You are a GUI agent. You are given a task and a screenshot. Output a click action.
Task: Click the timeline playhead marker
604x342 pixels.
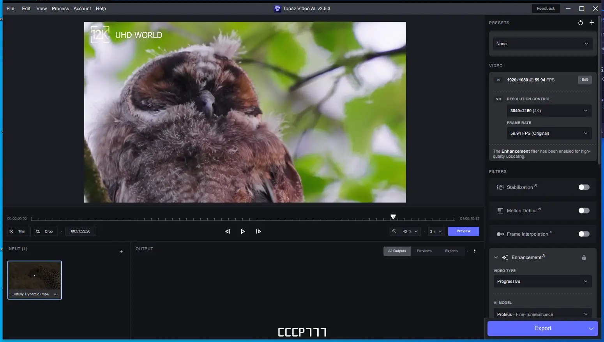[393, 217]
